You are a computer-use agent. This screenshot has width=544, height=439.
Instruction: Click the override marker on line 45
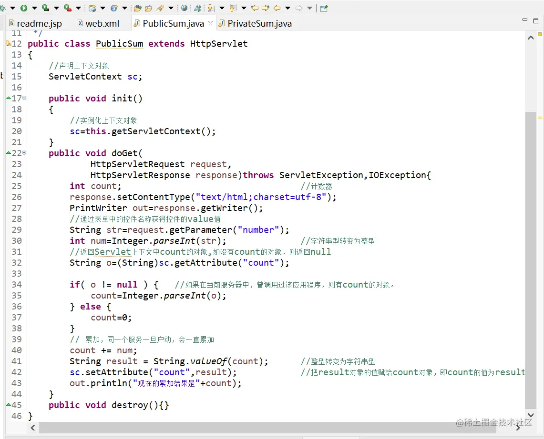(x=9, y=404)
